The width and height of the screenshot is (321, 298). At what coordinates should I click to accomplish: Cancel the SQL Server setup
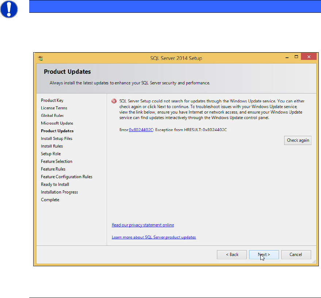pos(296,255)
